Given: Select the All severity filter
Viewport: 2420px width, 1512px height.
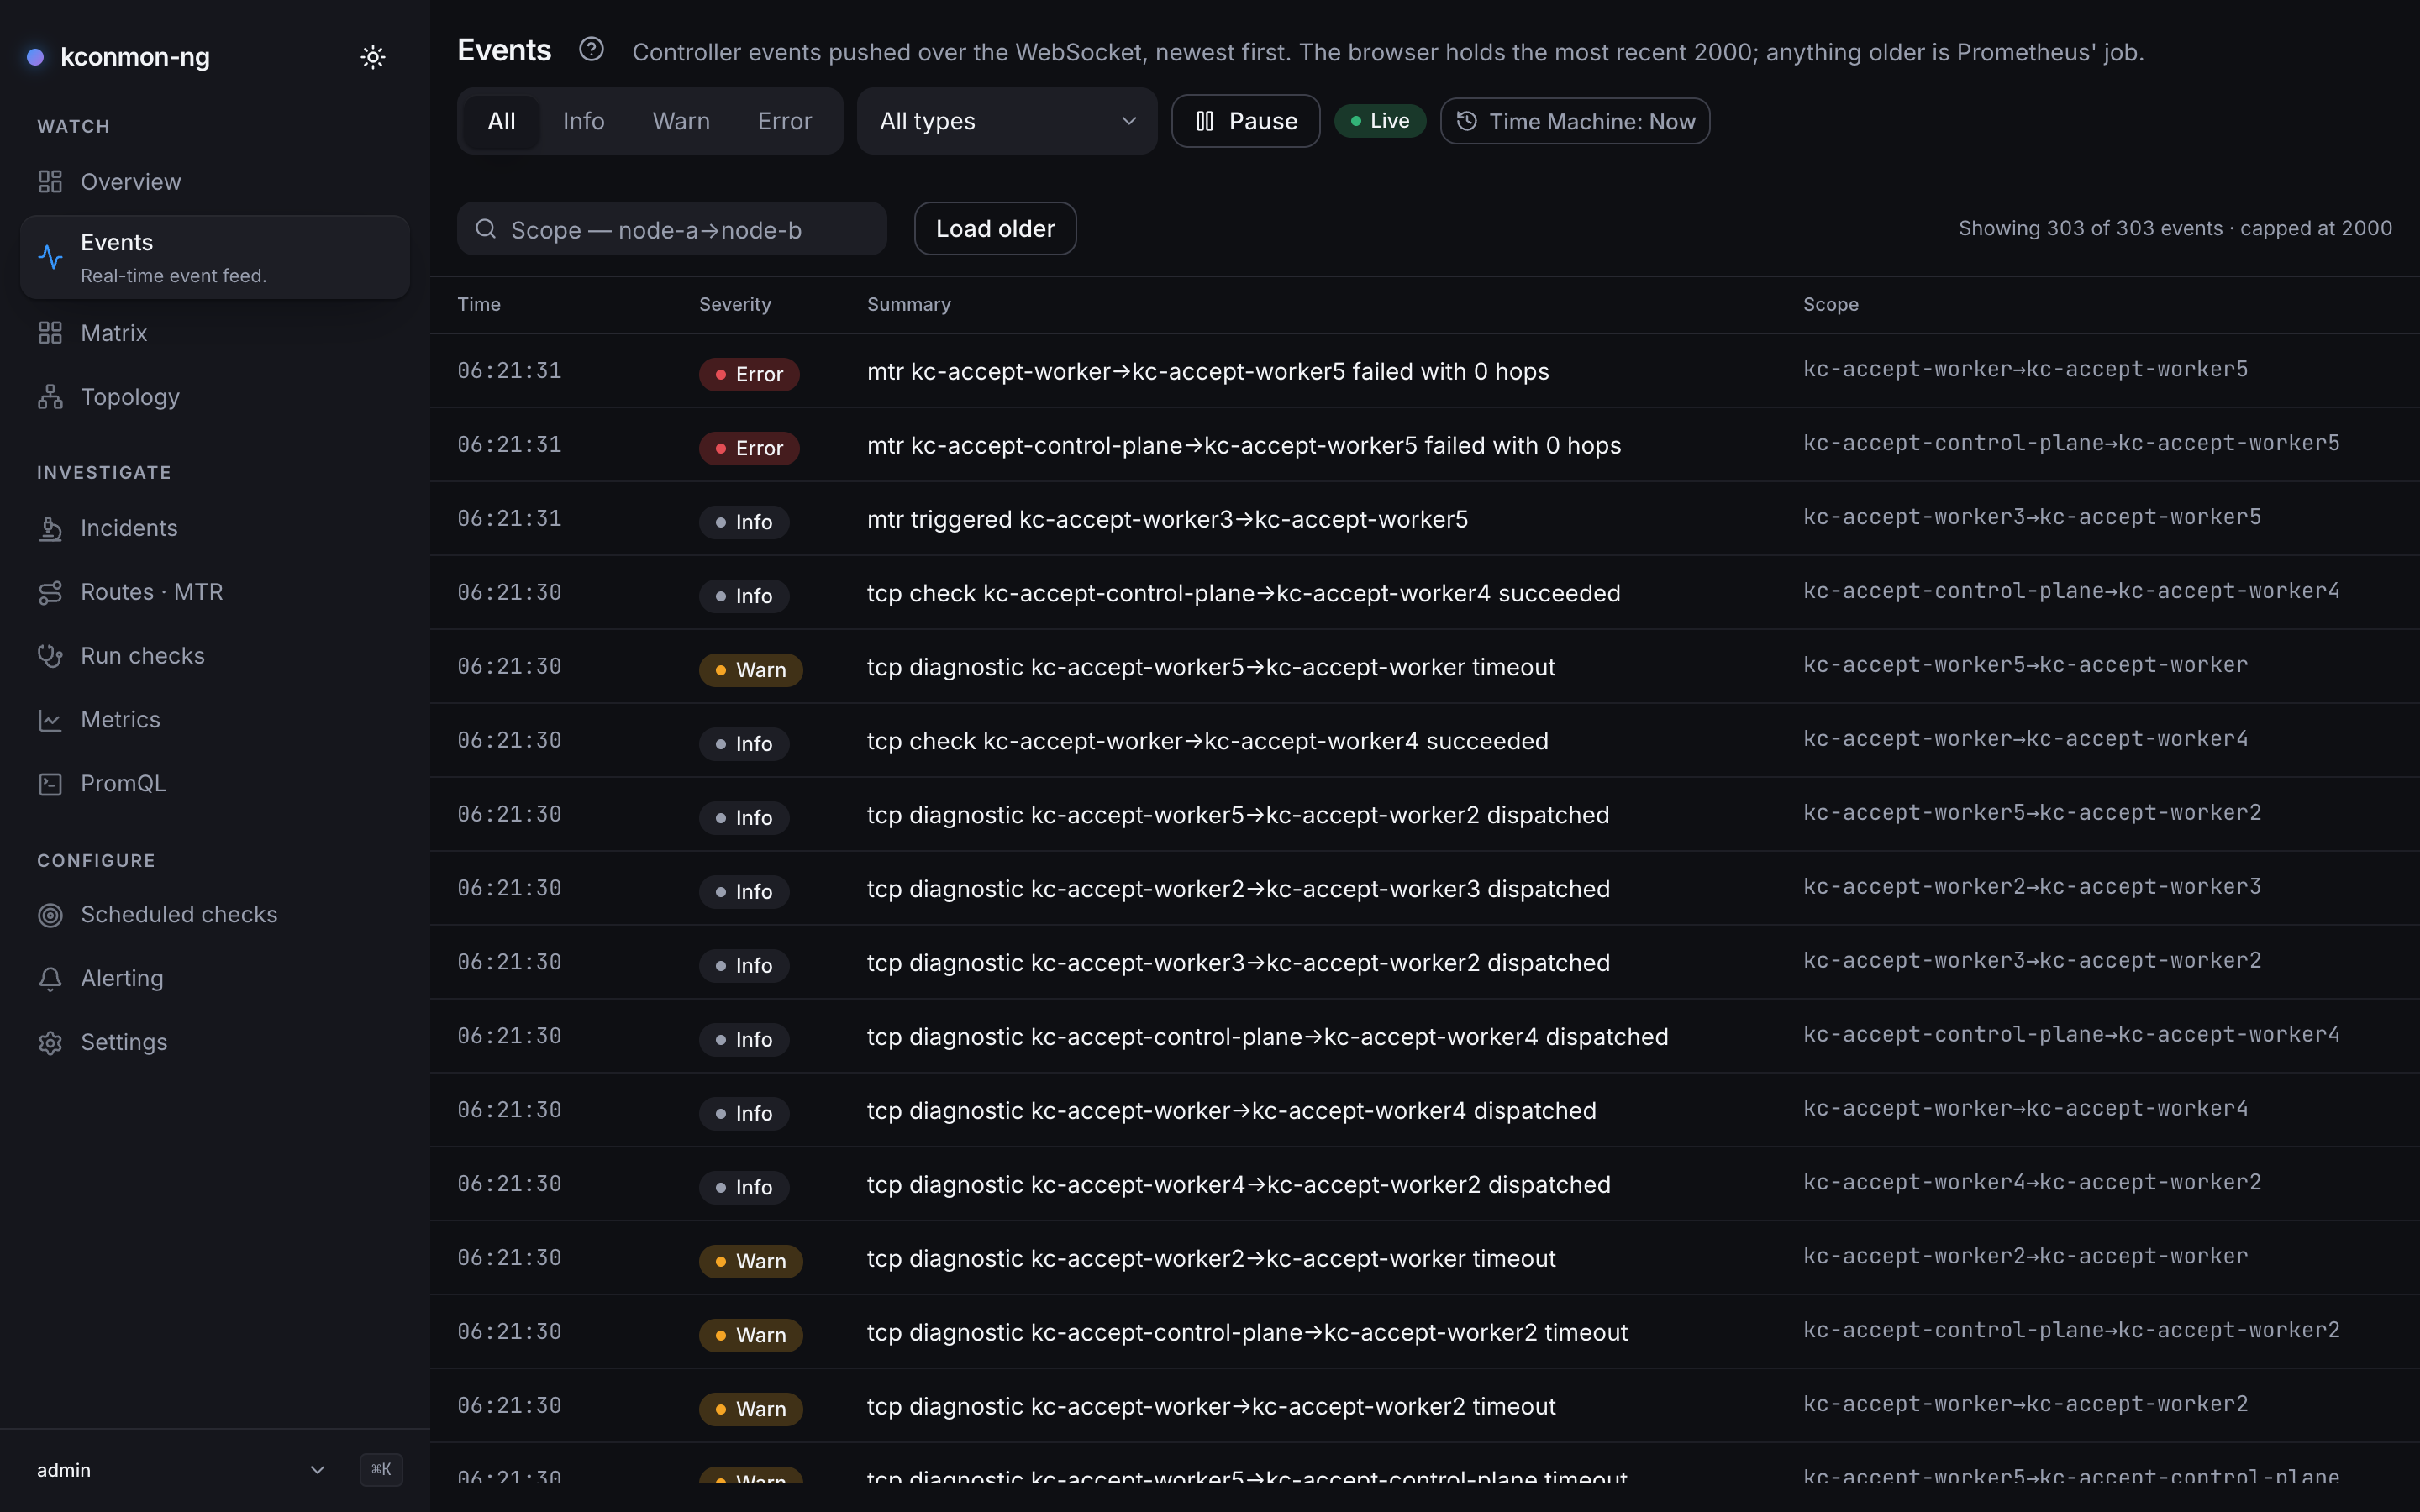Looking at the screenshot, I should pyautogui.click(x=501, y=121).
